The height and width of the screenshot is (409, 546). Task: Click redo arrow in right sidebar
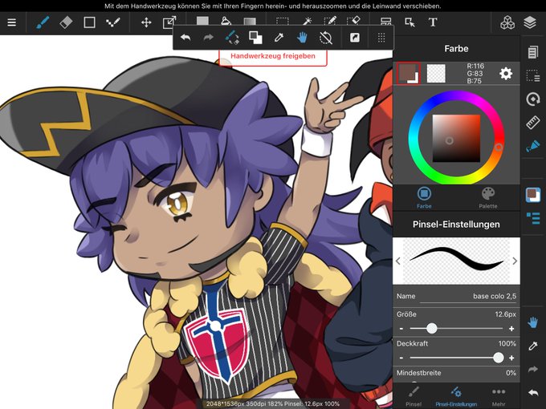pos(533,370)
